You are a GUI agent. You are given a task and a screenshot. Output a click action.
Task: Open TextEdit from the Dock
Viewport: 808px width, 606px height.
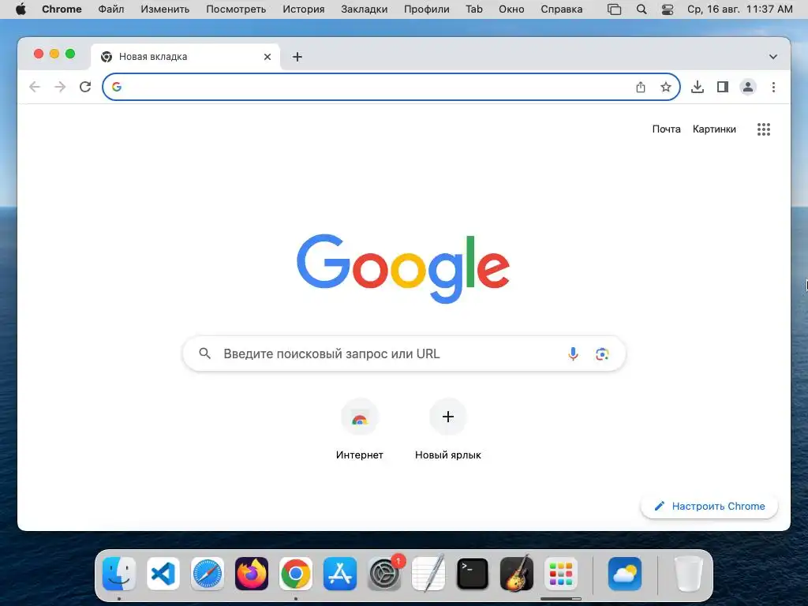pyautogui.click(x=428, y=574)
